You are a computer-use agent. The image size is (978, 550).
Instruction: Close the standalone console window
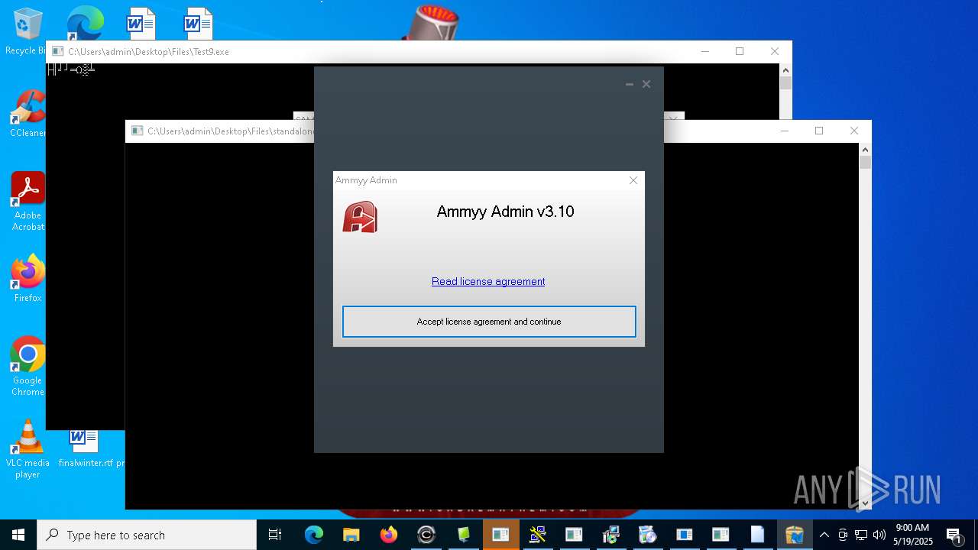(854, 131)
